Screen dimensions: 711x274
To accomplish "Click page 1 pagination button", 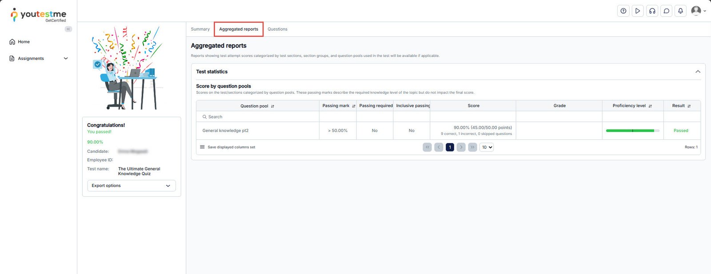I will tap(450, 147).
